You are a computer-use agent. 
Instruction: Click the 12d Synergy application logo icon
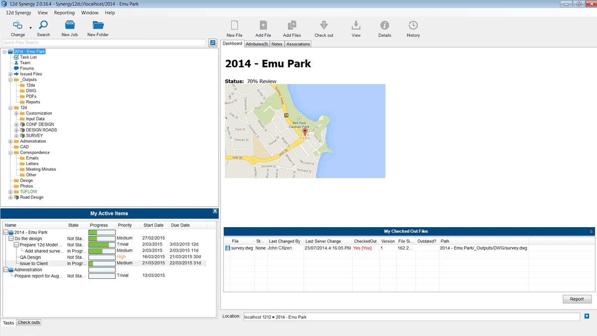click(4, 4)
